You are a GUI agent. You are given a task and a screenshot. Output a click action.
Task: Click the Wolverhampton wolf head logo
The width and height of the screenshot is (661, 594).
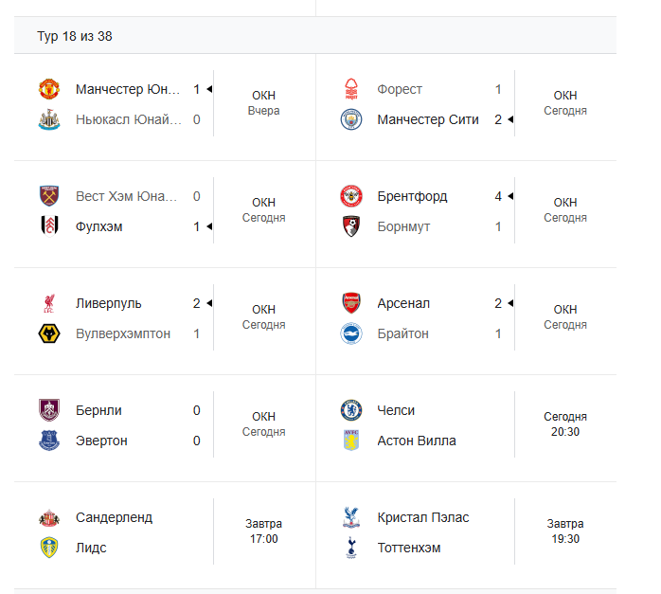coord(49,333)
